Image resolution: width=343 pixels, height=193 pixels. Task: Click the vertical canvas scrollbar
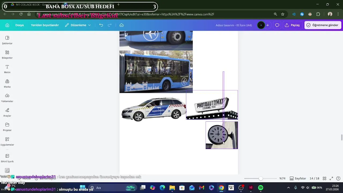(x=342, y=137)
